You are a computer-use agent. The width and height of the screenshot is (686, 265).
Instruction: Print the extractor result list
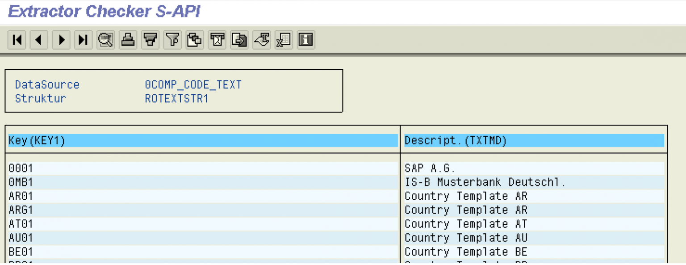pos(128,39)
